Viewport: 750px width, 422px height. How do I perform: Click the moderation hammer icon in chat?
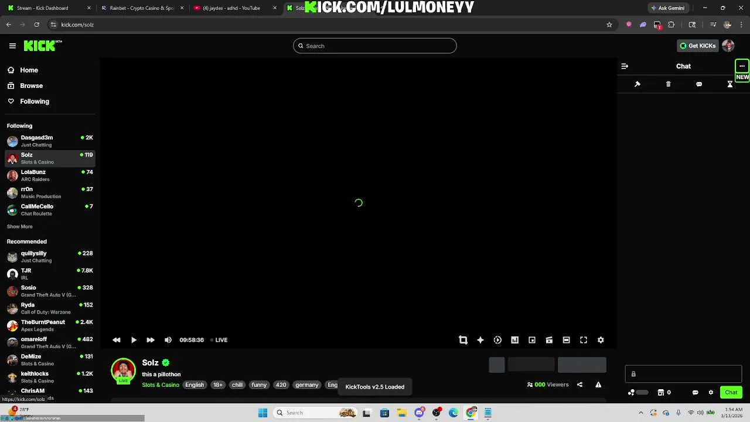tap(637, 84)
